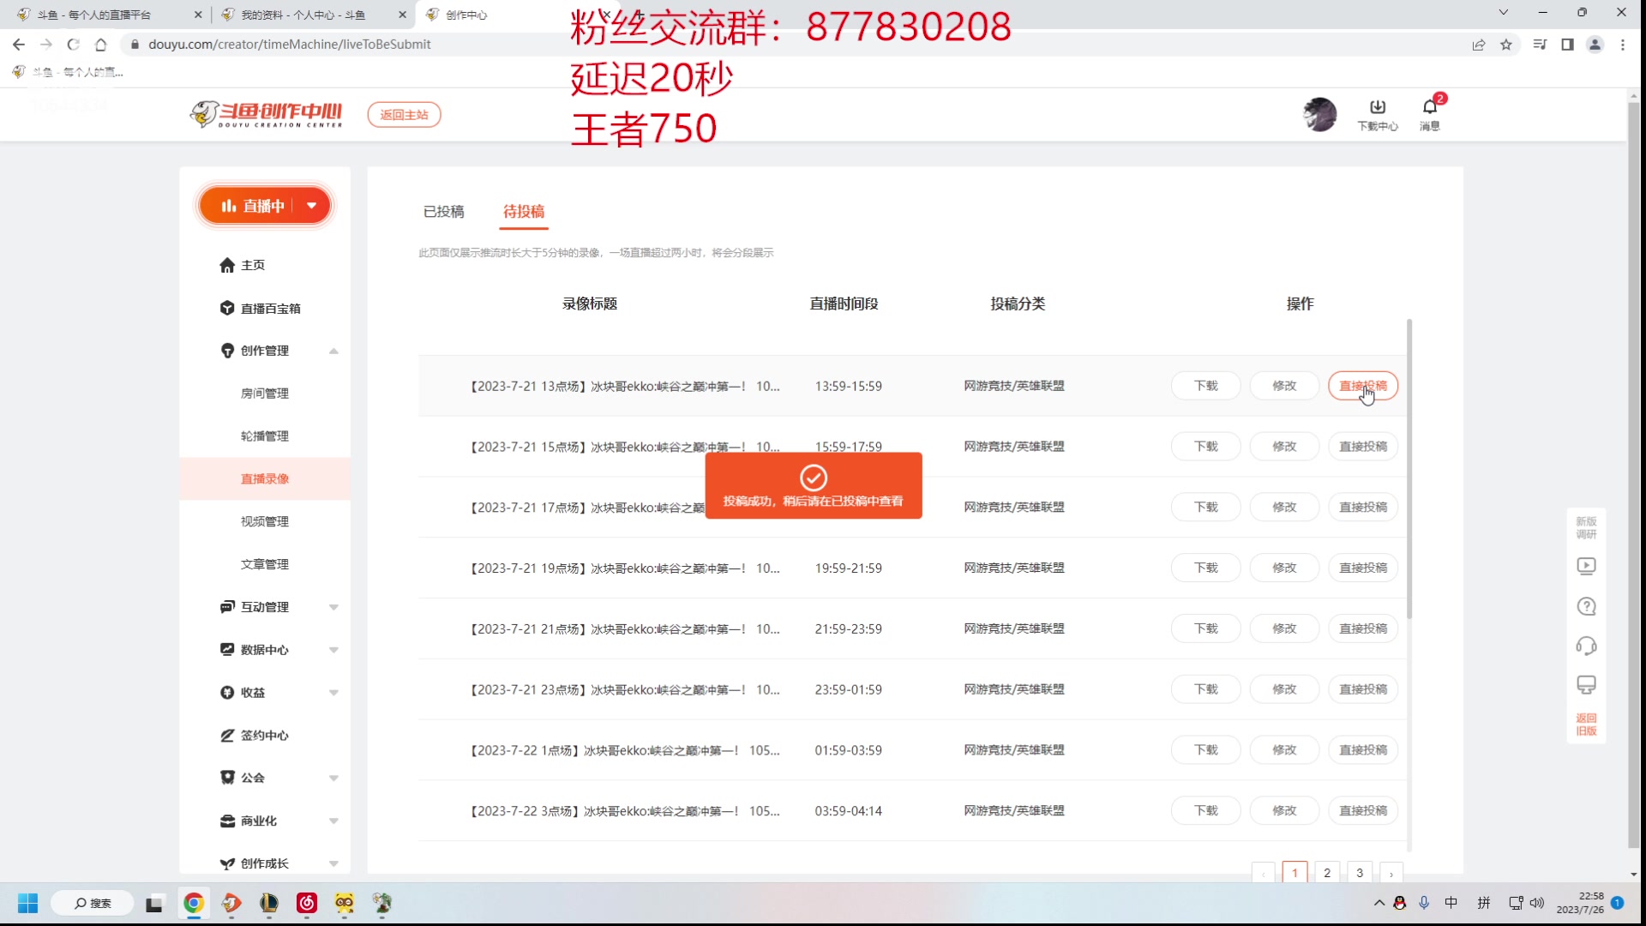1646x926 pixels.
Task: Select 房间管理 submenu item
Action: (x=265, y=394)
